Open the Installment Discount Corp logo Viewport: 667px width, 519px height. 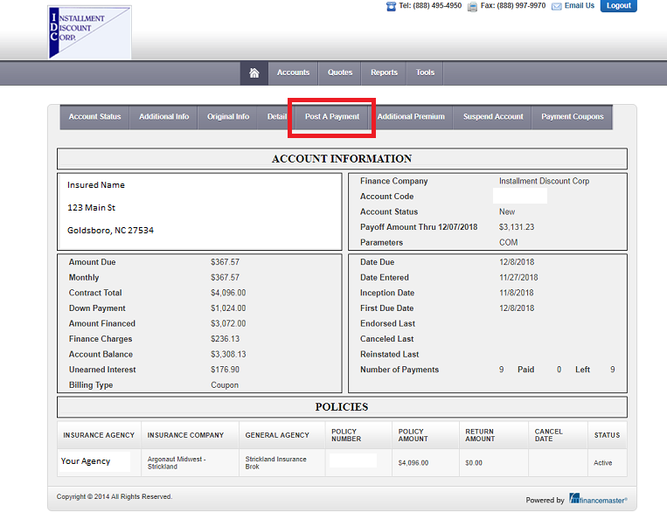coord(90,32)
